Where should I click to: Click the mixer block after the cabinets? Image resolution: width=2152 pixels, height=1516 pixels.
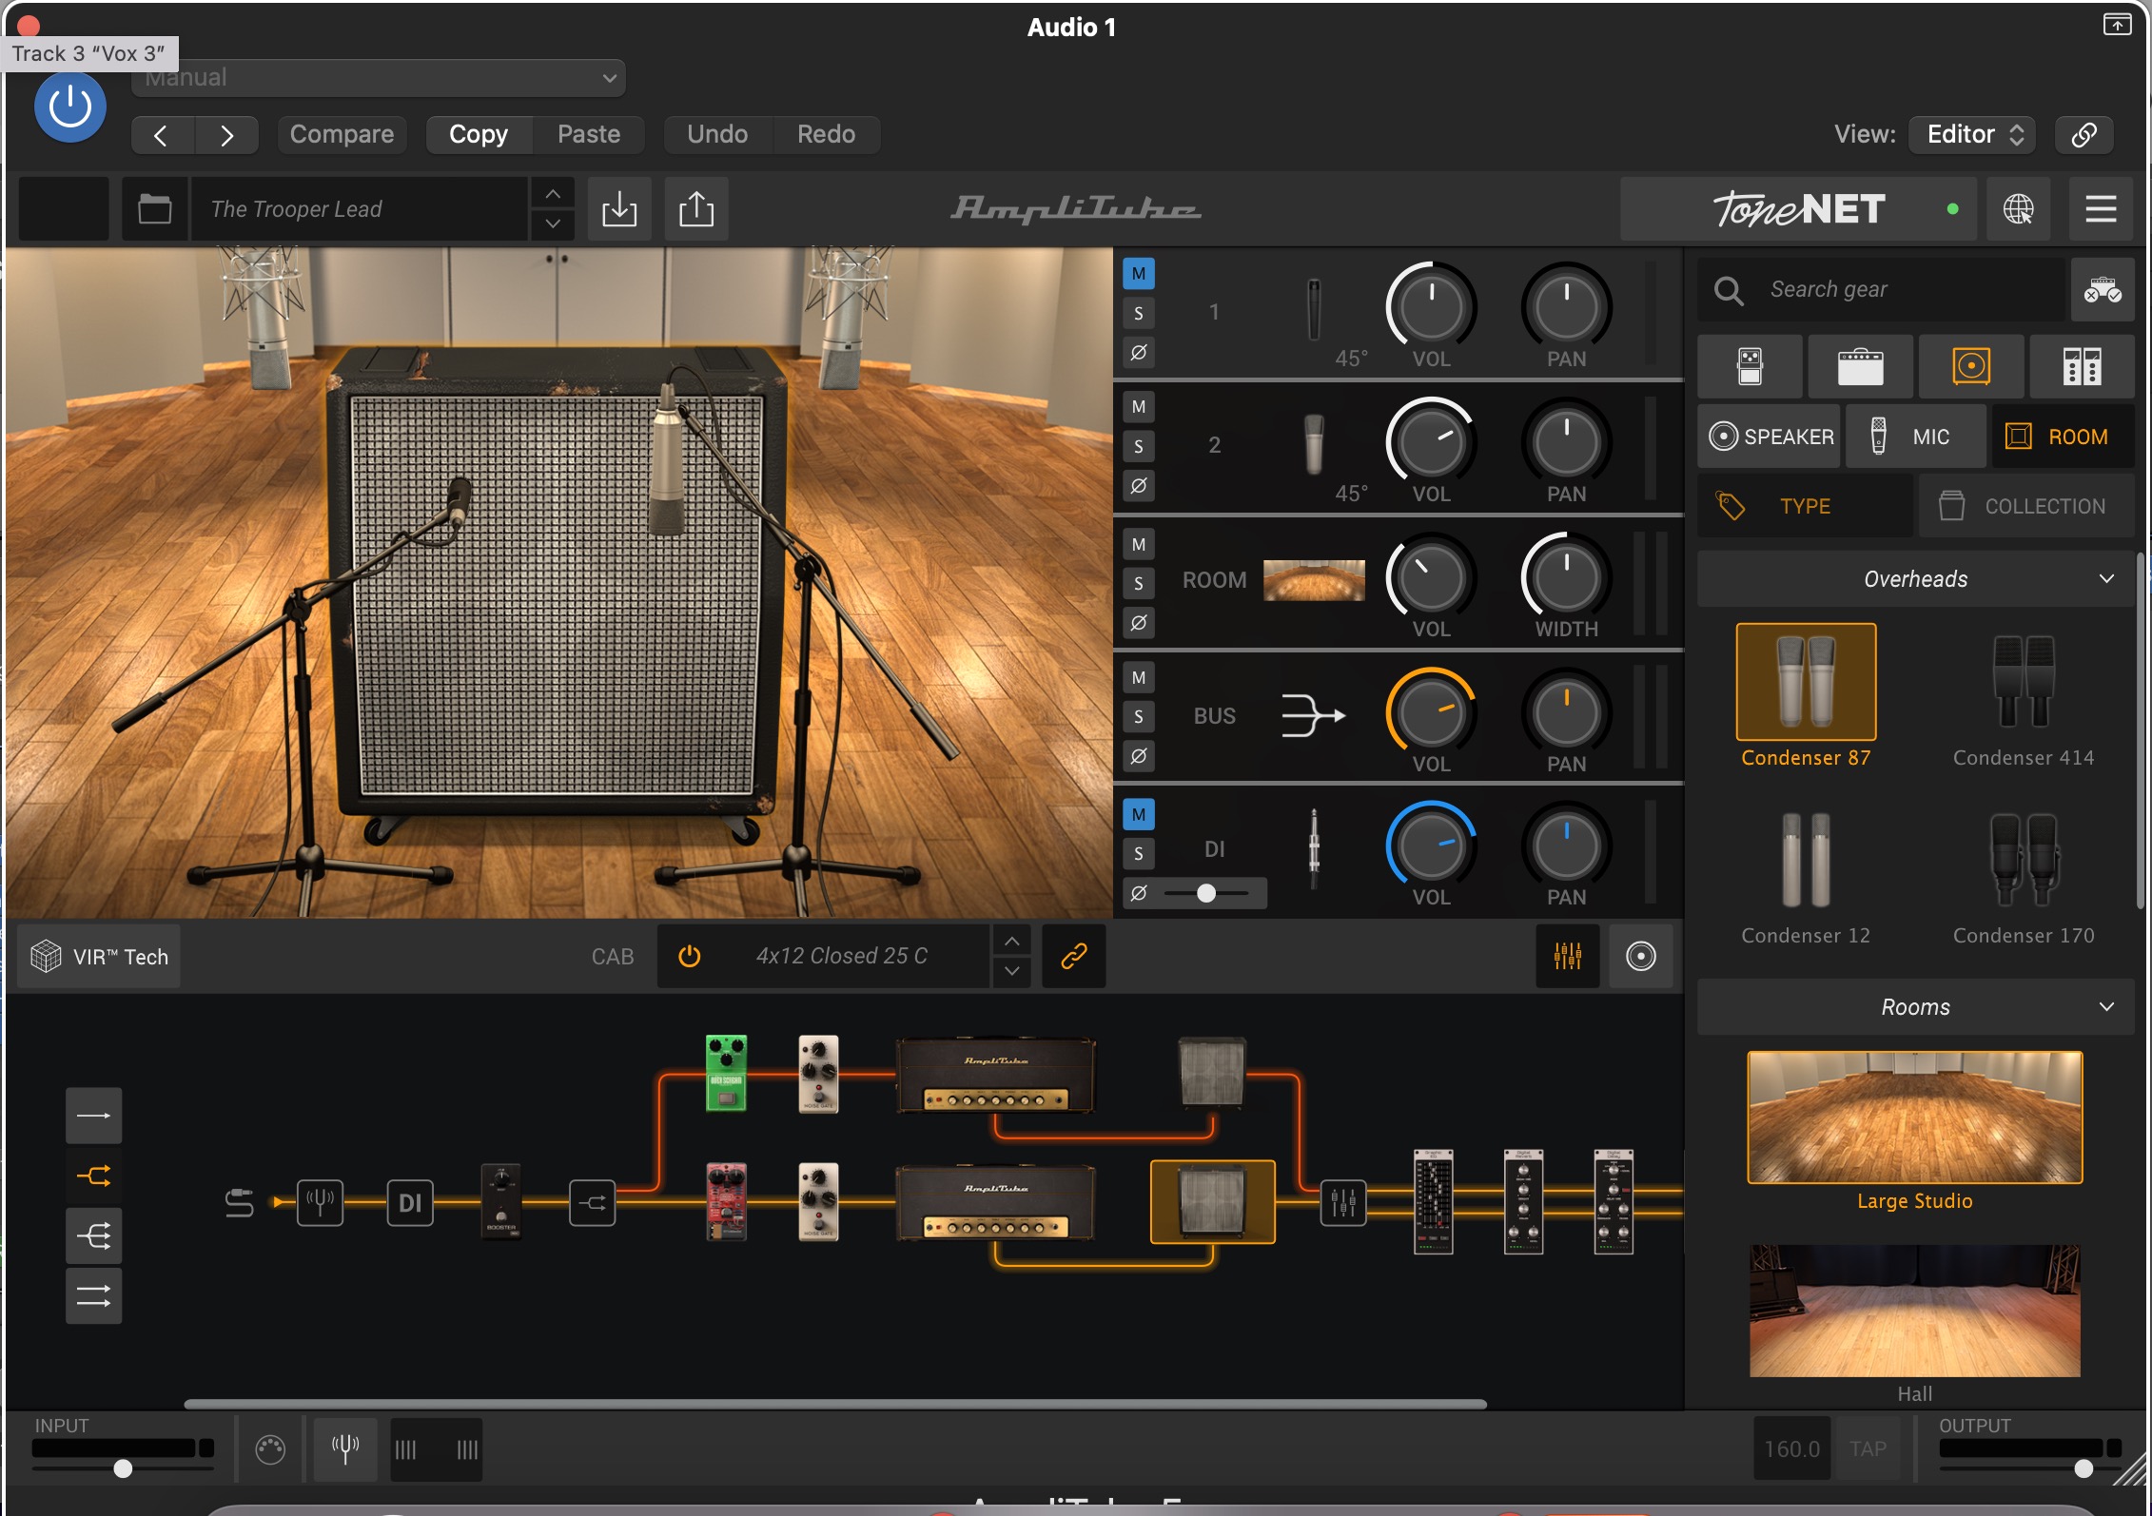click(1343, 1203)
